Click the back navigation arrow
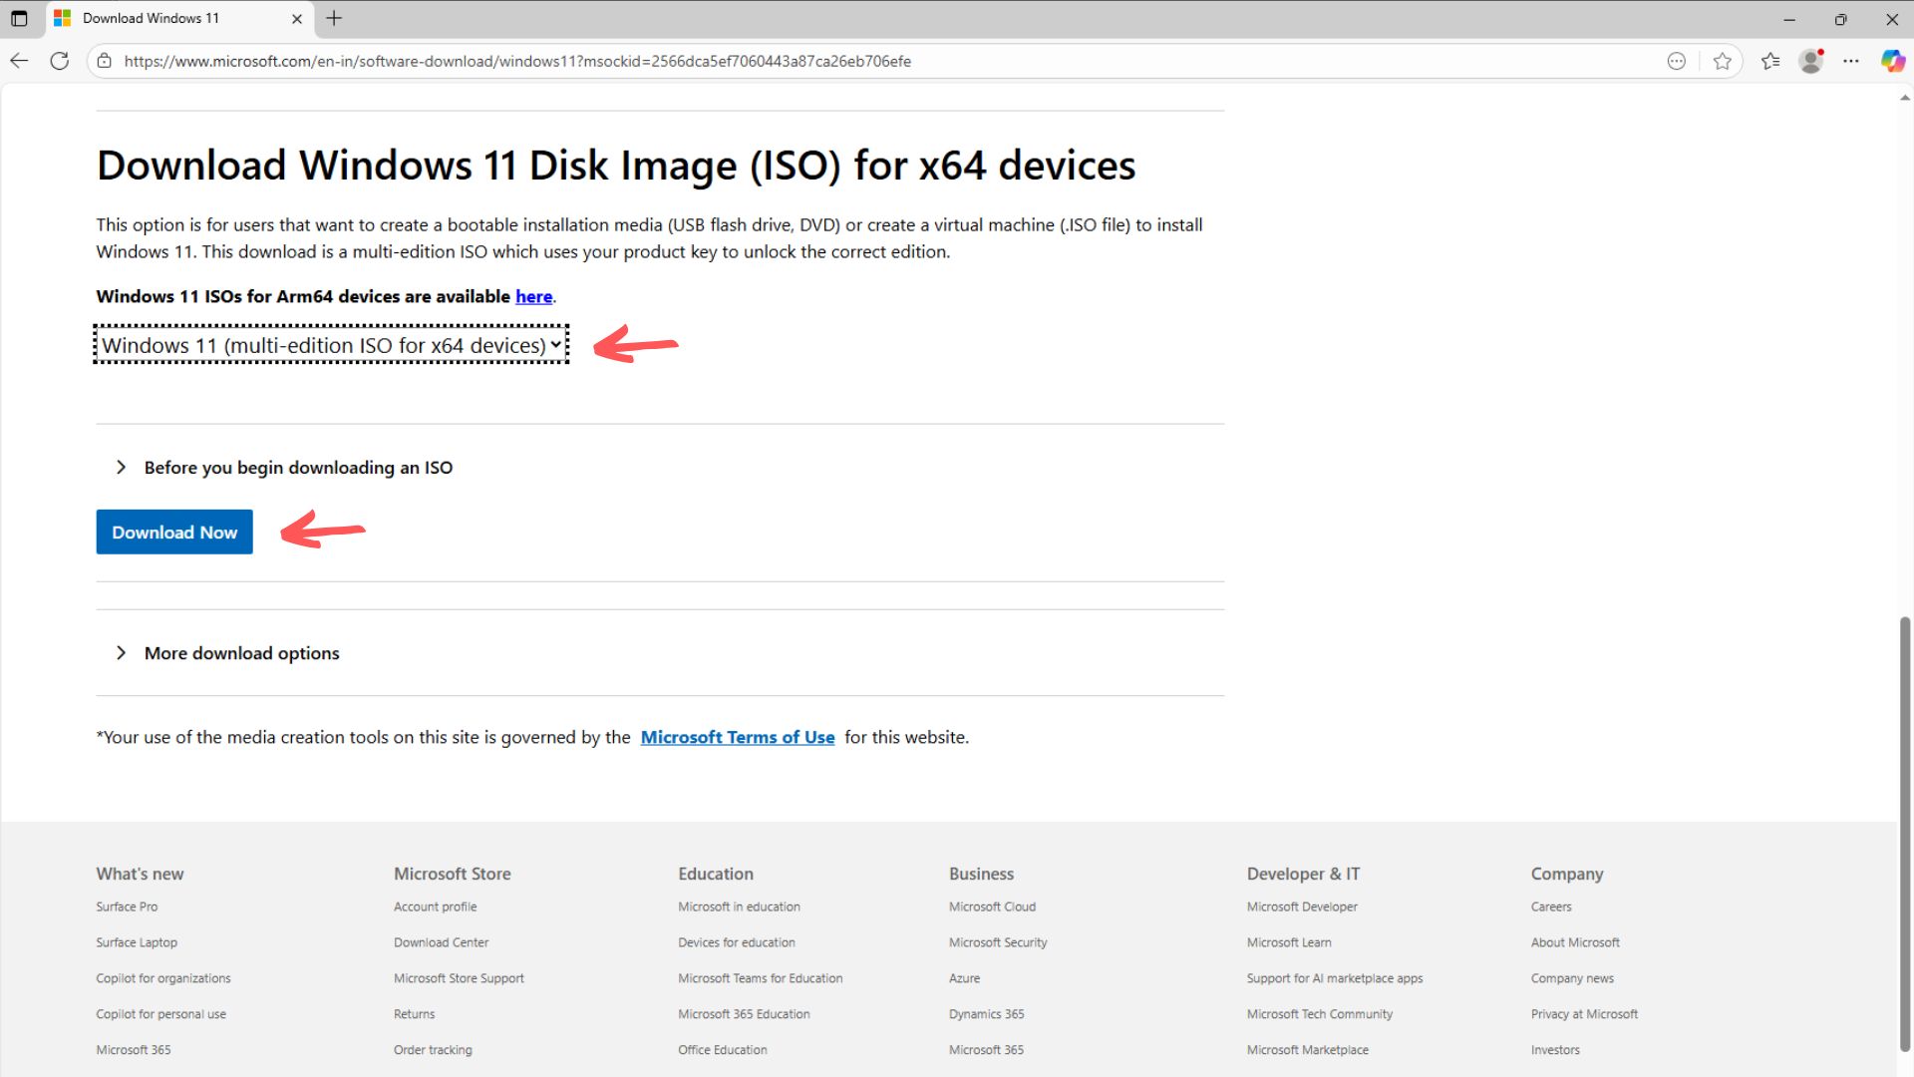This screenshot has width=1914, height=1077. (19, 61)
